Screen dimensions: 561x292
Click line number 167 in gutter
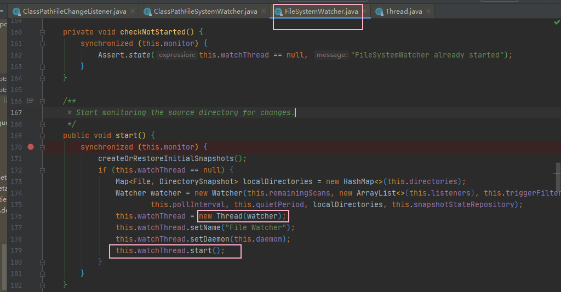(x=16, y=113)
